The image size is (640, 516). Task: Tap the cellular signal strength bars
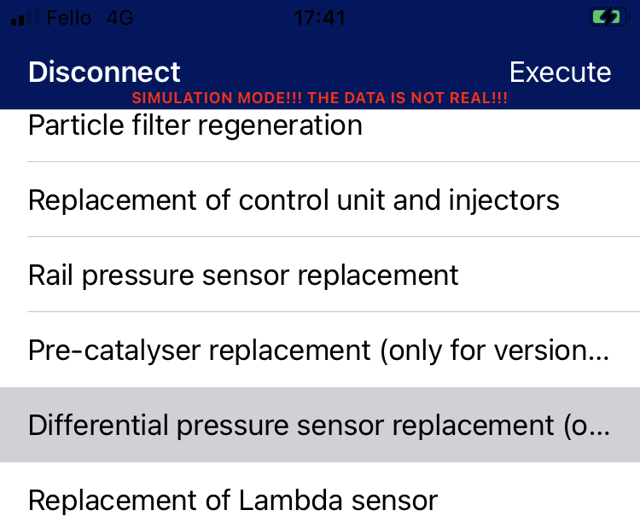click(25, 18)
